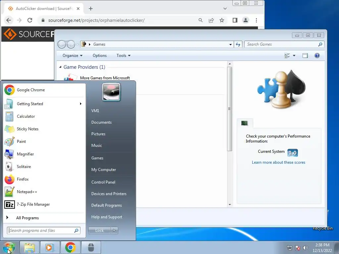Change view layout in Games window

click(287, 56)
